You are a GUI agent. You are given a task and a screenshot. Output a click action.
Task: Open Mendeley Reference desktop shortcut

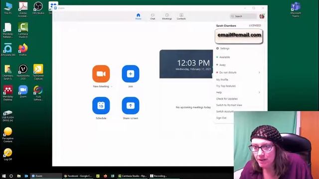tap(8, 30)
